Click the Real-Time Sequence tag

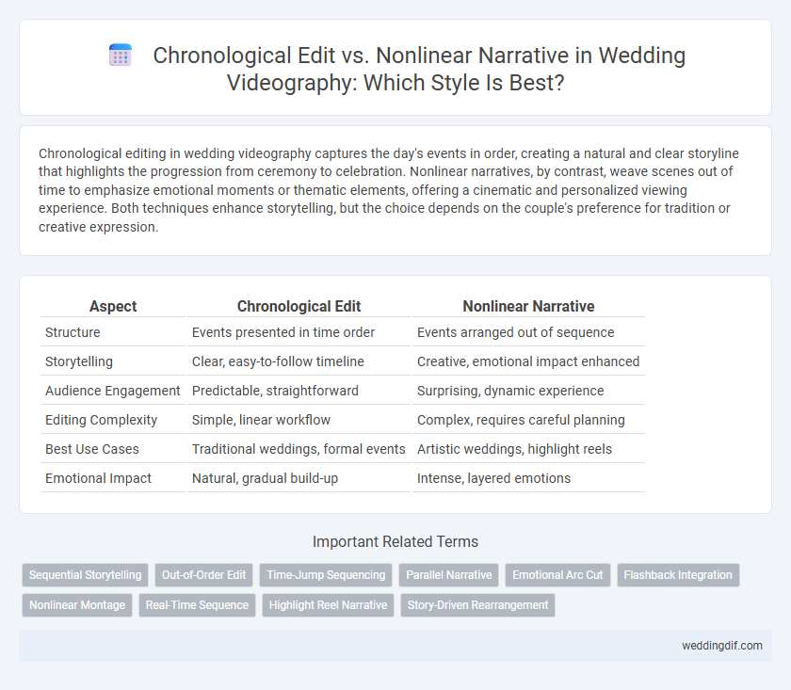tap(197, 605)
